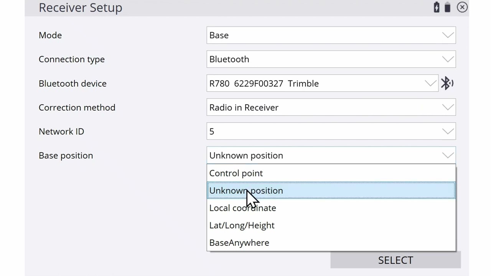Close the Receiver Setup dialog
491x276 pixels.
[462, 7]
